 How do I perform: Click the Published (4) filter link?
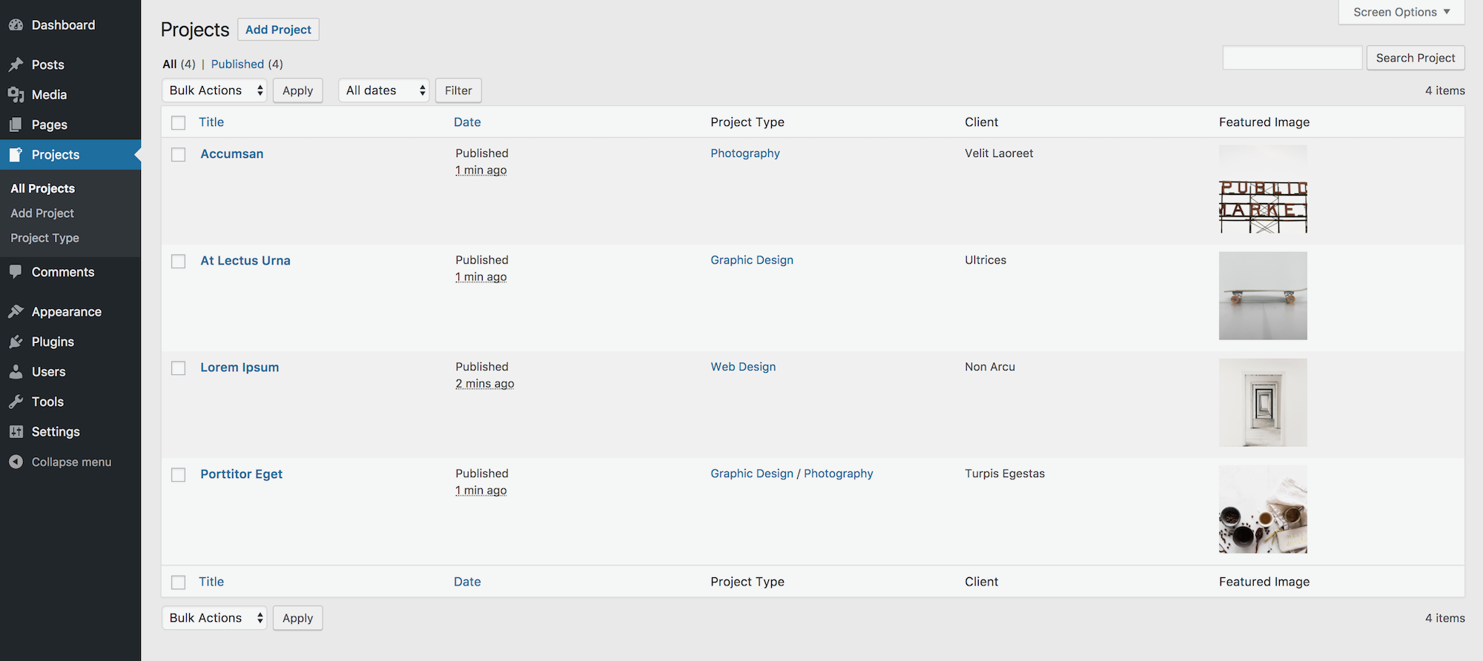[x=247, y=64]
